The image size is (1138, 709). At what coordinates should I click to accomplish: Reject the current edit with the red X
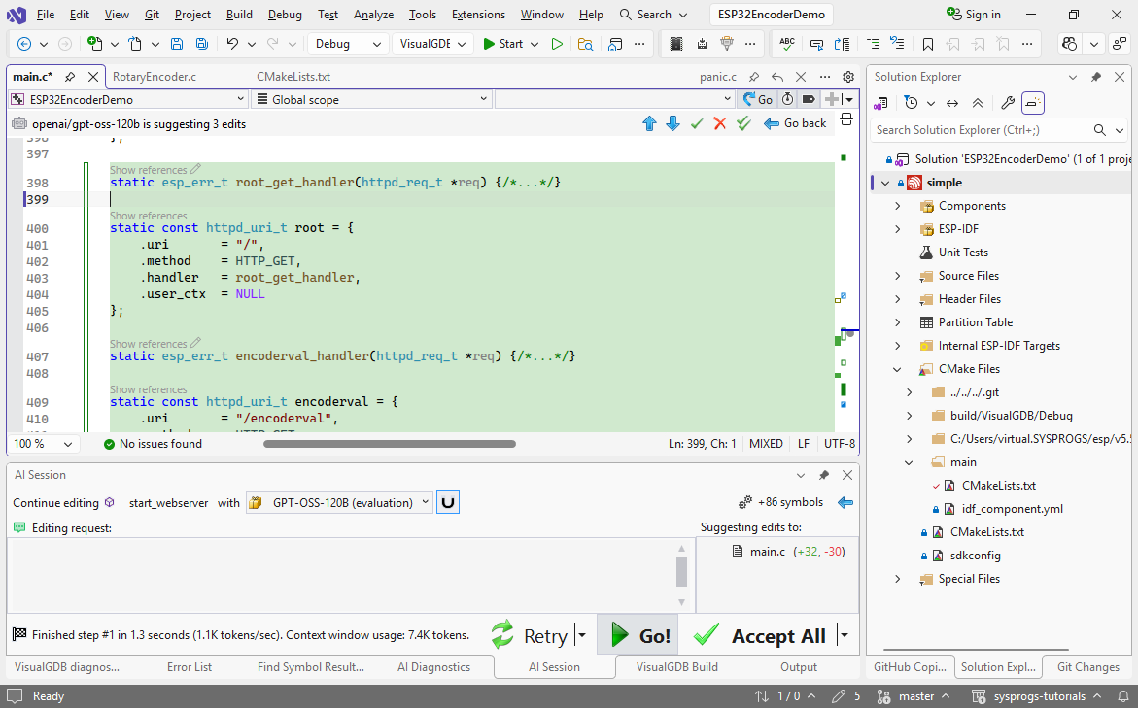tap(720, 123)
